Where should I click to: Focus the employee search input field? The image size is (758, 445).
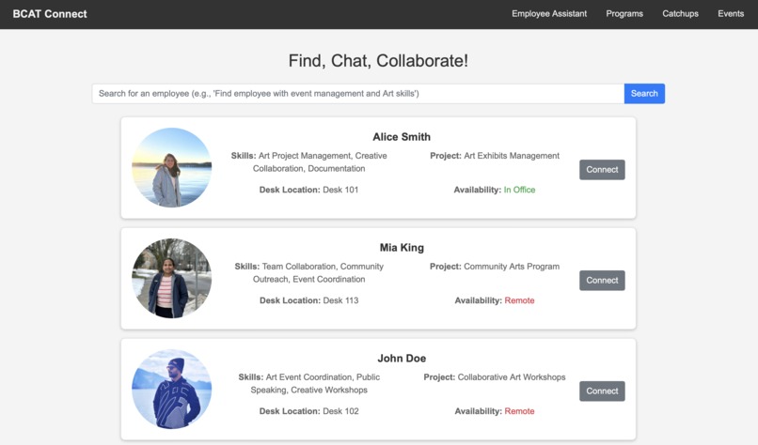click(357, 94)
